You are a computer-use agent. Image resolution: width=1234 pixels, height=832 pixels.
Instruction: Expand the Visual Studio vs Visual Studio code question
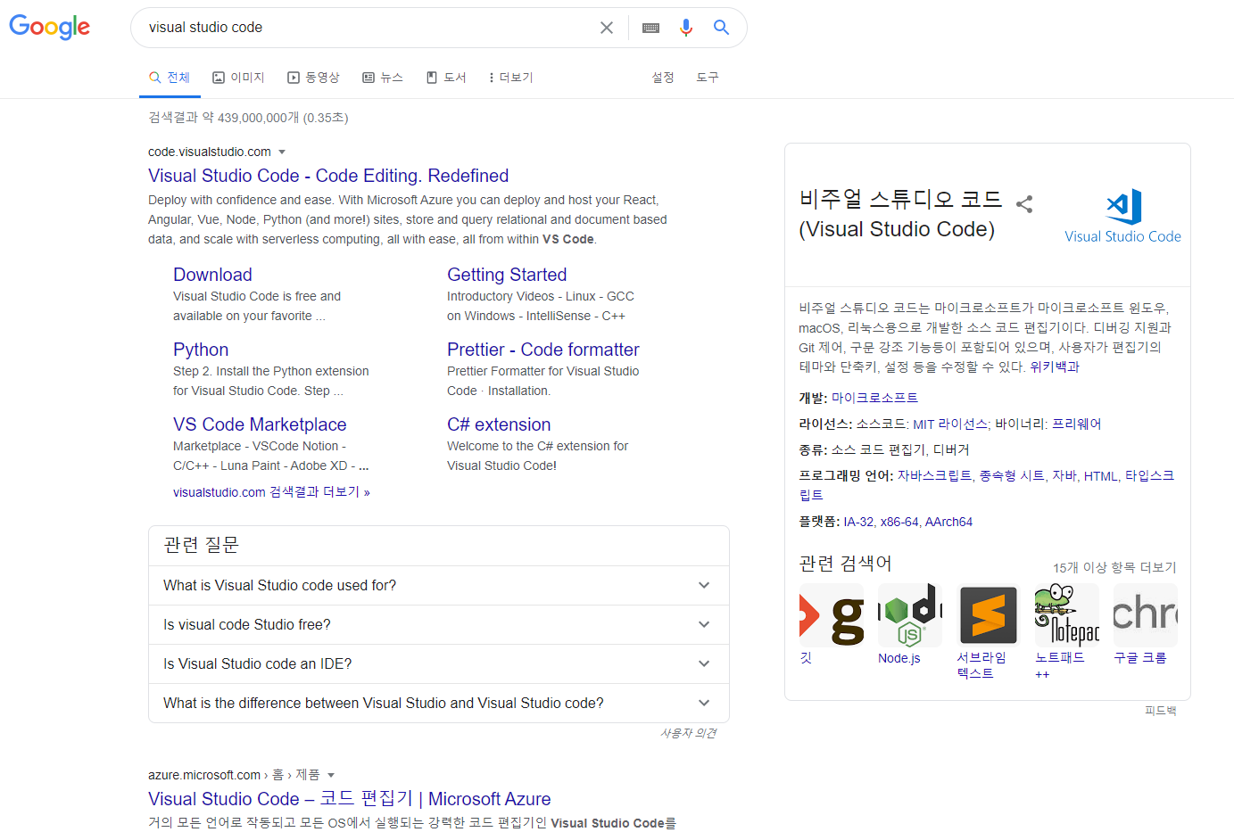(x=439, y=703)
